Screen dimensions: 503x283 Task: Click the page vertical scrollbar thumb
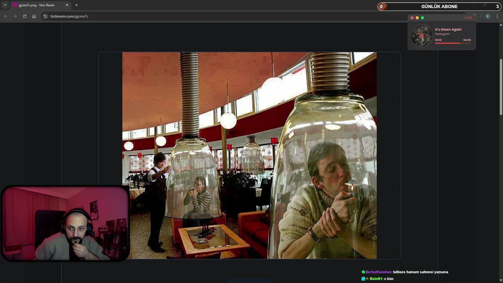click(501, 87)
